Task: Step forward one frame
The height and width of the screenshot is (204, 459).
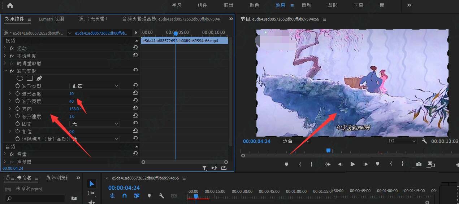Action: (x=365, y=164)
